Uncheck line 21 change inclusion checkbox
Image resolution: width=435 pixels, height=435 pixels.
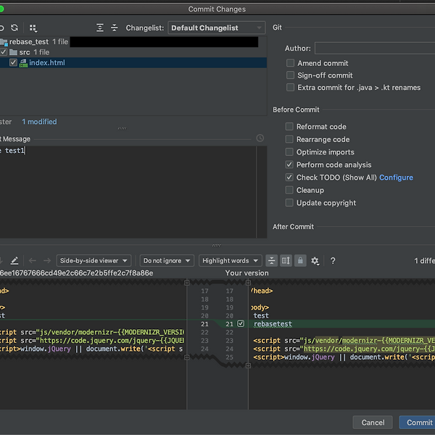coord(241,324)
